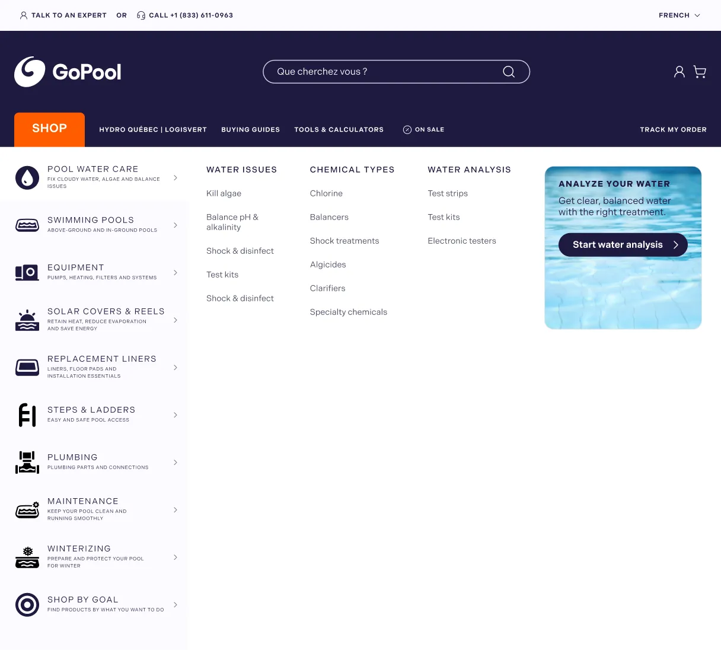Focus the Que cherchez vous search field
721x650 pixels.
tap(396, 72)
